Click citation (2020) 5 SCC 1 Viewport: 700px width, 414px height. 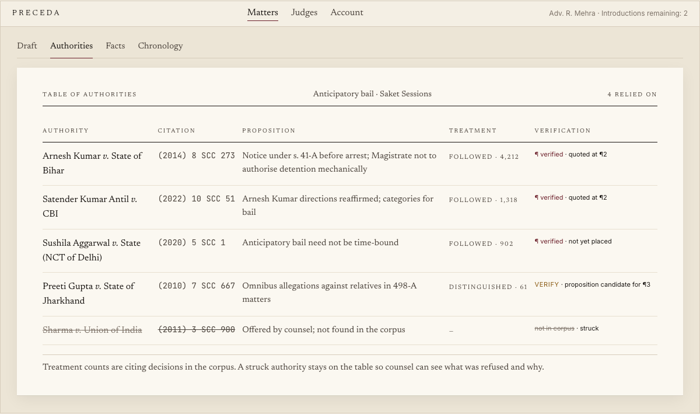pyautogui.click(x=192, y=243)
